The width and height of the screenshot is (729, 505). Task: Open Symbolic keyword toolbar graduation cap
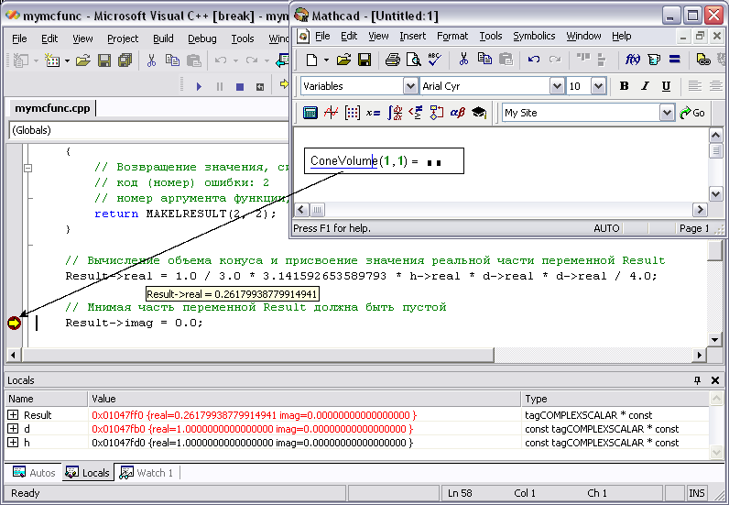[x=479, y=113]
